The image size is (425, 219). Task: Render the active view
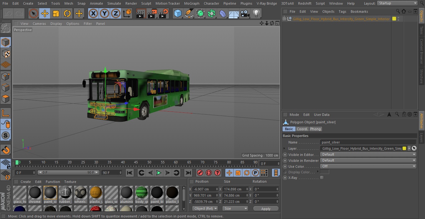[141, 13]
